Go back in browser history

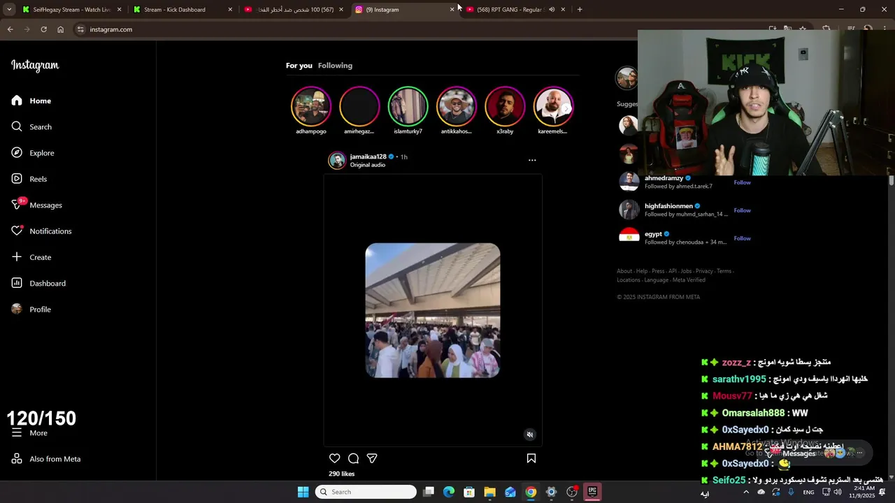pos(10,29)
